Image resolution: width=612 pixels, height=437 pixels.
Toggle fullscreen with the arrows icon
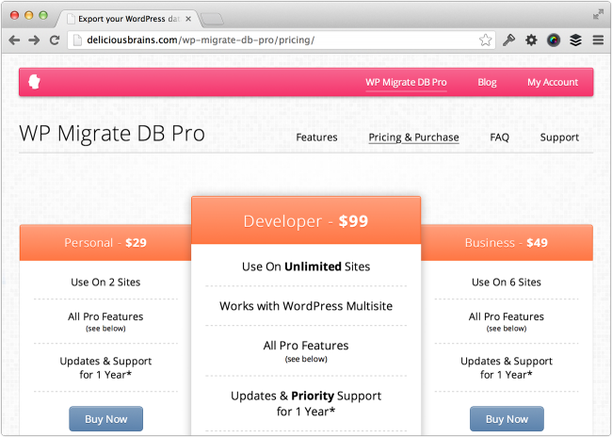pyautogui.click(x=598, y=15)
